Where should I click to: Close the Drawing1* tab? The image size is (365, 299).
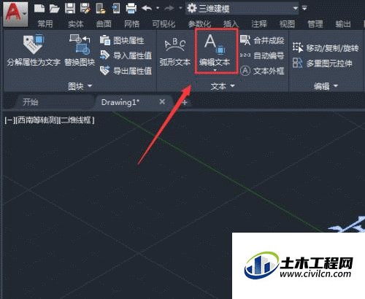tap(162, 102)
